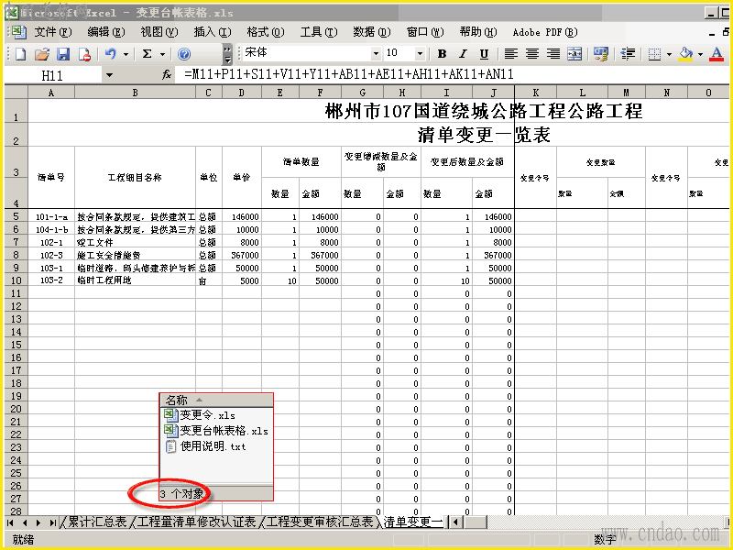The height and width of the screenshot is (550, 733).
Task: Expand the font name dropdown for 宋体
Action: [x=376, y=54]
